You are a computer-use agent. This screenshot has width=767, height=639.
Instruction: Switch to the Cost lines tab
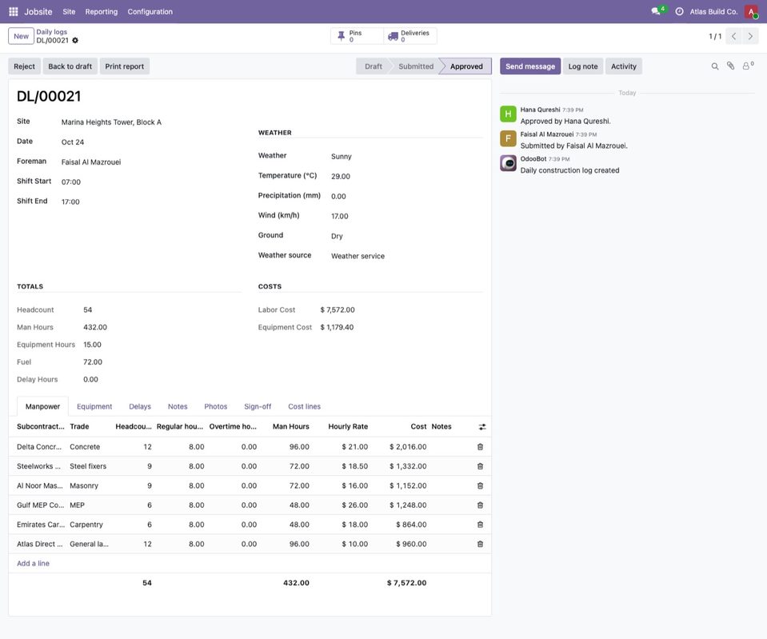tap(304, 406)
